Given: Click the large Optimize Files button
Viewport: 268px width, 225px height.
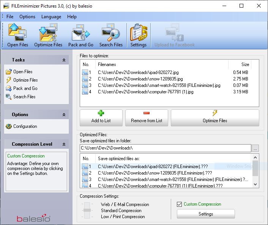Looking at the screenshot, I should click(215, 118).
